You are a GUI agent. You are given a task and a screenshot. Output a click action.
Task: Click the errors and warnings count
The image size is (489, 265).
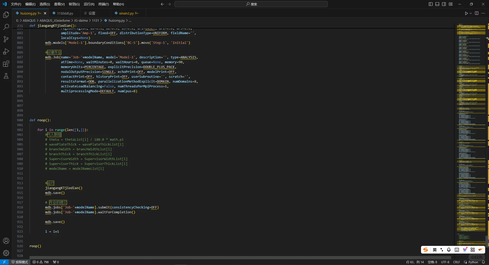point(41,262)
